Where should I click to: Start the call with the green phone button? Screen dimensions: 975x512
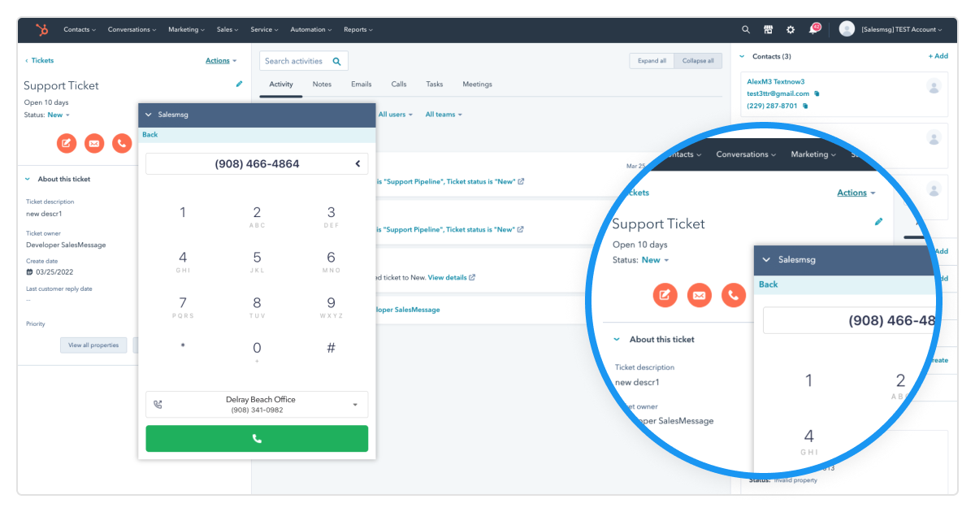tap(257, 439)
